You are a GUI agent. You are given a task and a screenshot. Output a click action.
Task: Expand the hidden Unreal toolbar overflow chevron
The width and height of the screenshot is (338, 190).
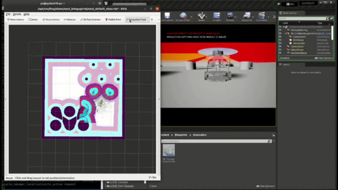(274, 17)
